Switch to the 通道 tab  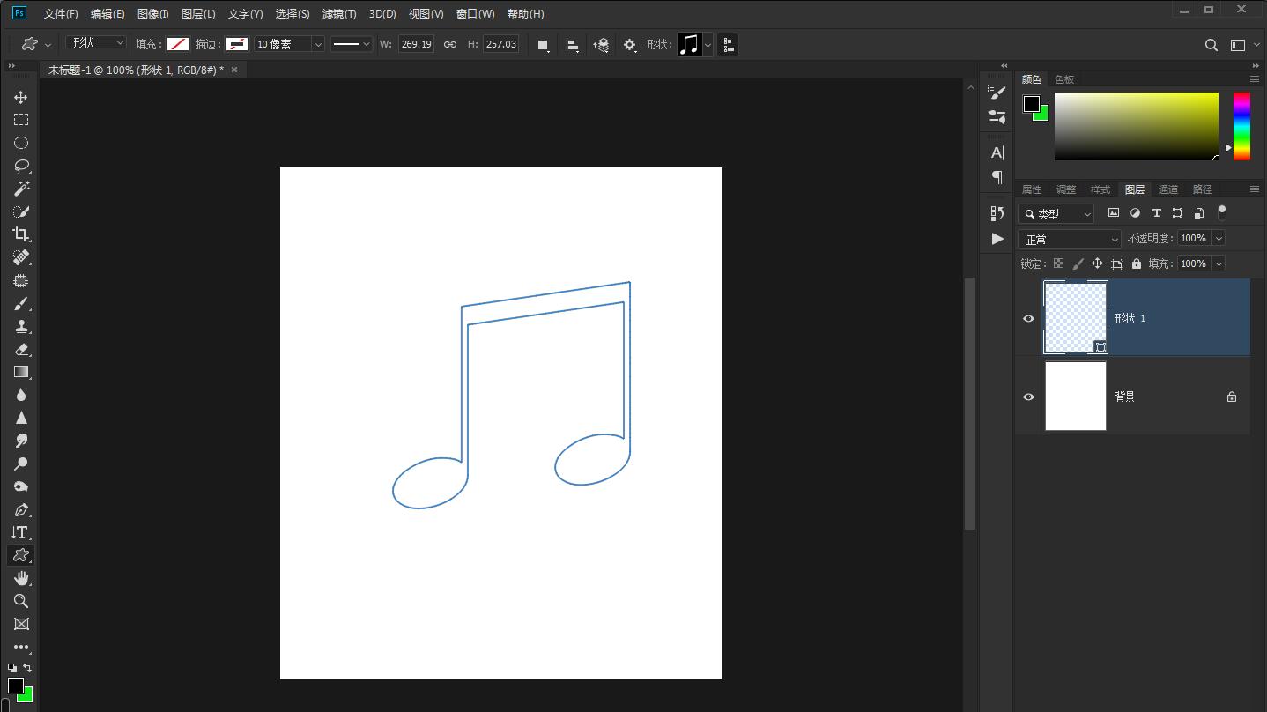(x=1167, y=189)
